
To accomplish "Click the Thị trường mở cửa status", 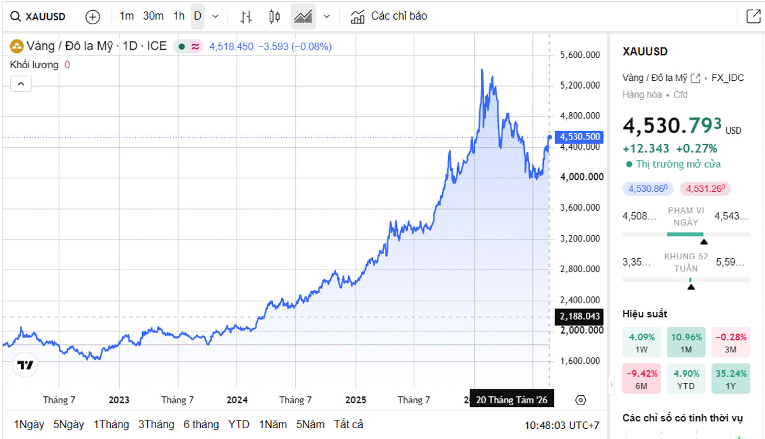I will (678, 164).
